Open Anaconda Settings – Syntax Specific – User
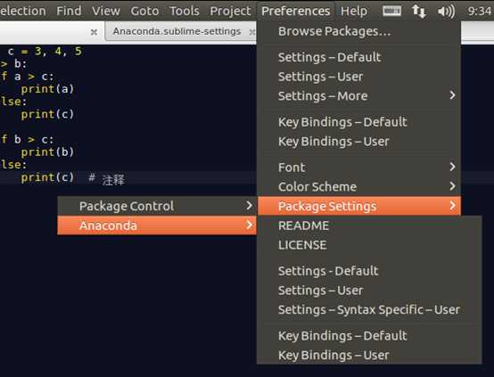 369,309
